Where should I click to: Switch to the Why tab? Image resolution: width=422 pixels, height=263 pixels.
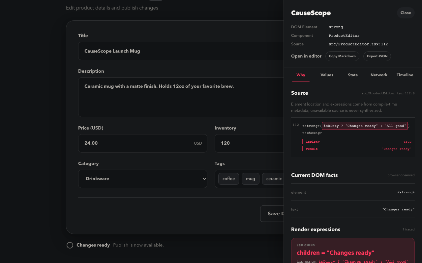point(301,75)
